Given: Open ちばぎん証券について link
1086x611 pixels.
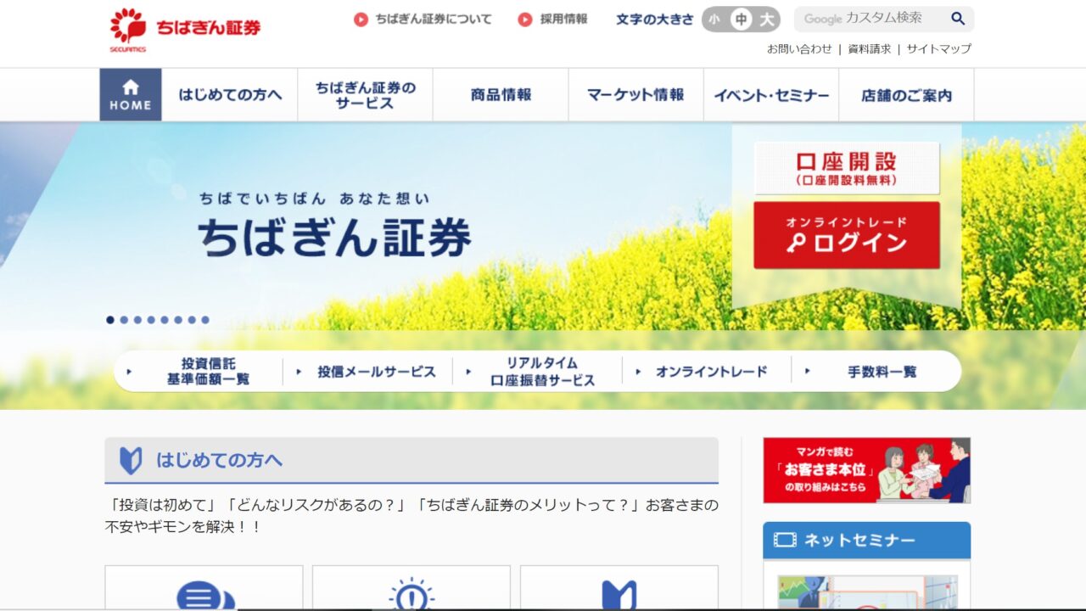Looking at the screenshot, I should pos(434,20).
